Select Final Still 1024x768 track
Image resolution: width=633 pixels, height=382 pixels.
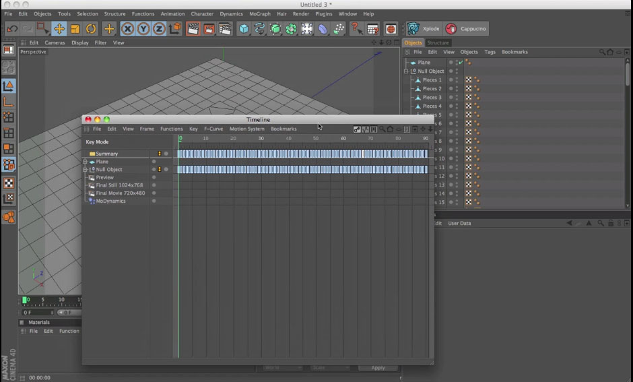tap(119, 185)
